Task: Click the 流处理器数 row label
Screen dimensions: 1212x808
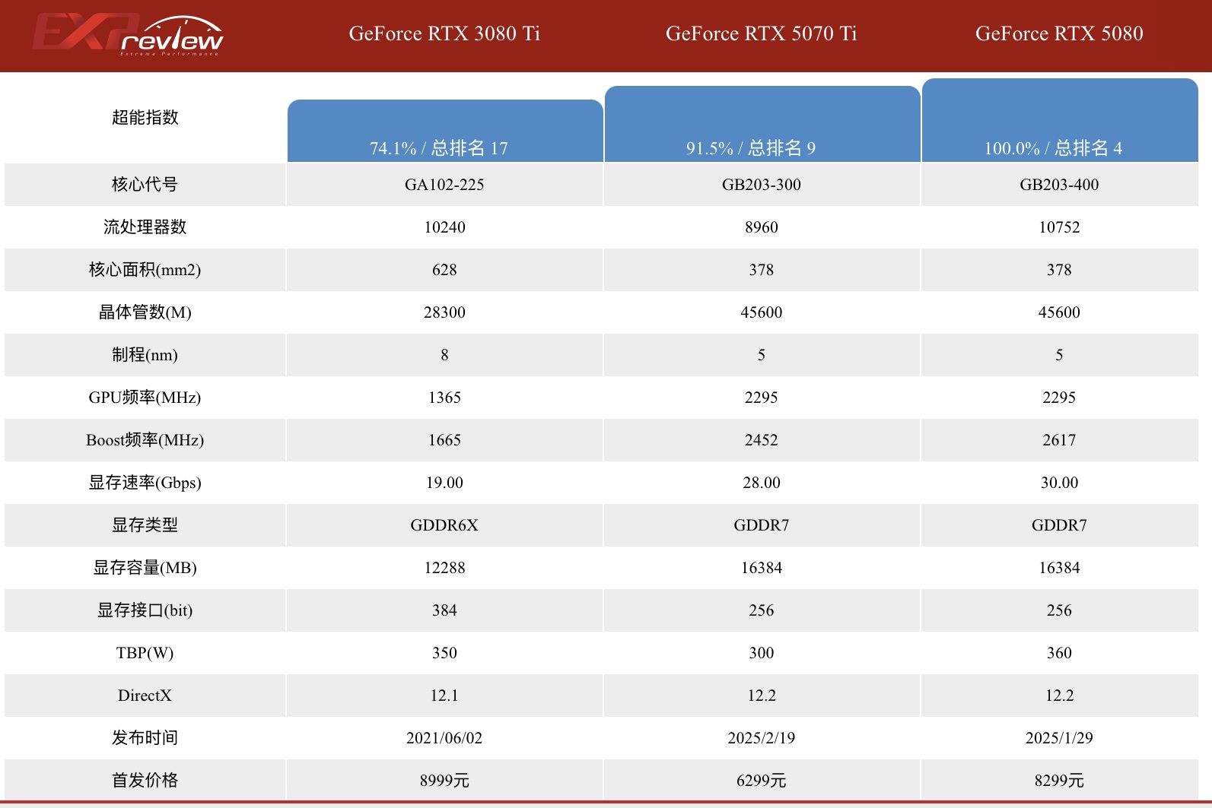Action: [x=145, y=227]
